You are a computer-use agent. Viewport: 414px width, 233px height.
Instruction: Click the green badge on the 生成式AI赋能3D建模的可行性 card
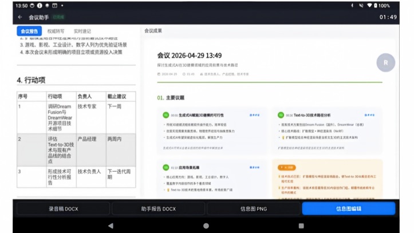tap(166, 115)
